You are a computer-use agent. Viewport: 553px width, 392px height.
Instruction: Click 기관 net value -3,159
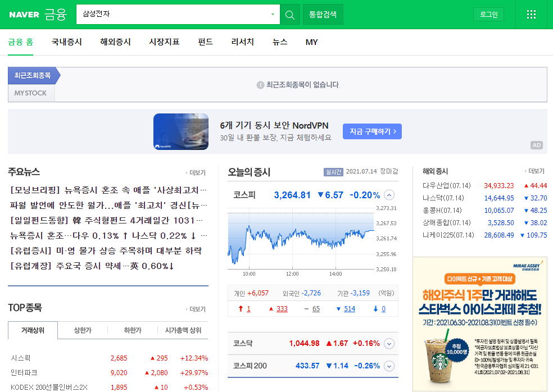click(x=360, y=293)
